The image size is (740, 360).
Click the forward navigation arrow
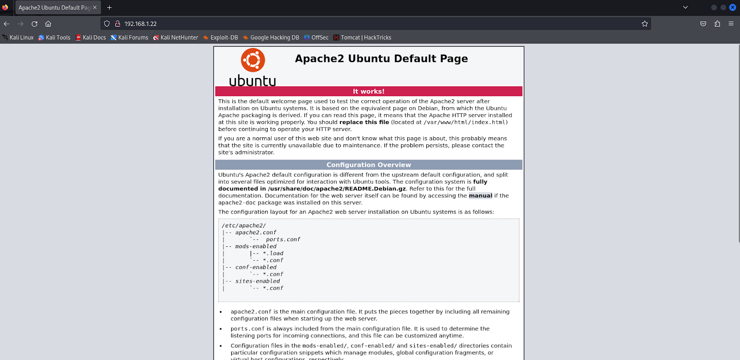[x=20, y=24]
